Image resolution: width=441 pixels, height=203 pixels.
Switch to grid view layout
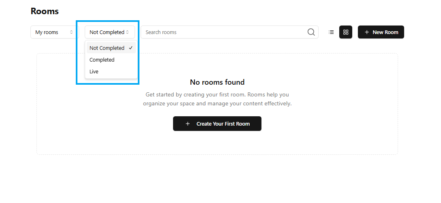(x=346, y=32)
